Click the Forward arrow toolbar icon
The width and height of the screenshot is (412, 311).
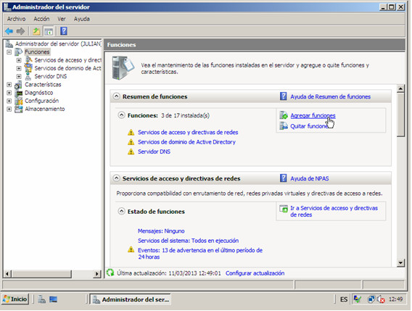pos(20,31)
